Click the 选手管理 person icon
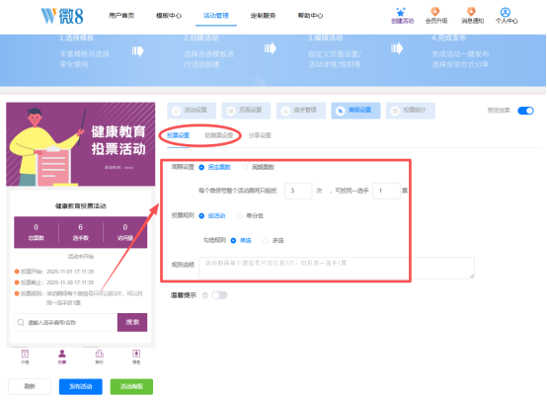Image resolution: width=547 pixels, height=401 pixels. pos(285,111)
